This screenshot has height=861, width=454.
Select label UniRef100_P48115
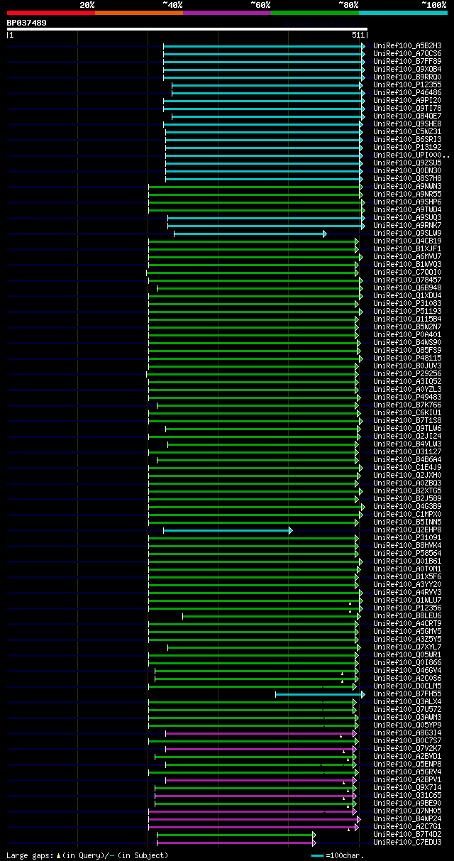click(x=407, y=358)
